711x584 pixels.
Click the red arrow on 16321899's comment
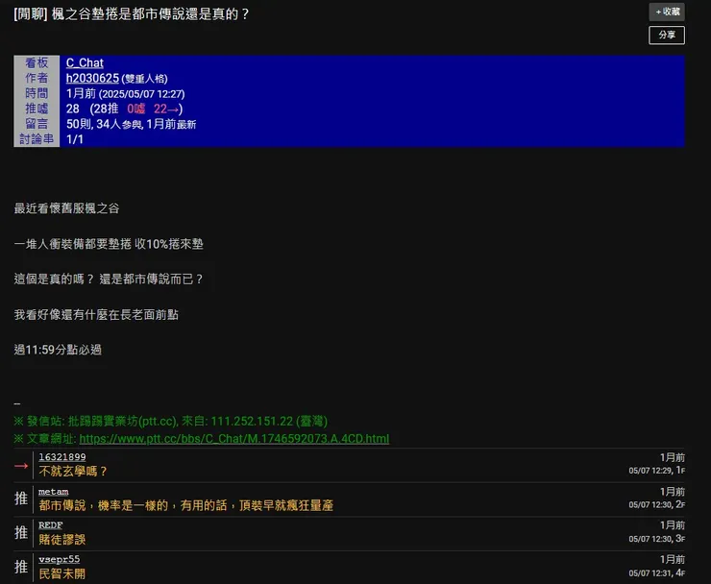(x=21, y=466)
